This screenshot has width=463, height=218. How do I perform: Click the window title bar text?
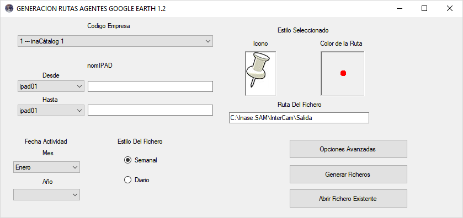pos(91,9)
